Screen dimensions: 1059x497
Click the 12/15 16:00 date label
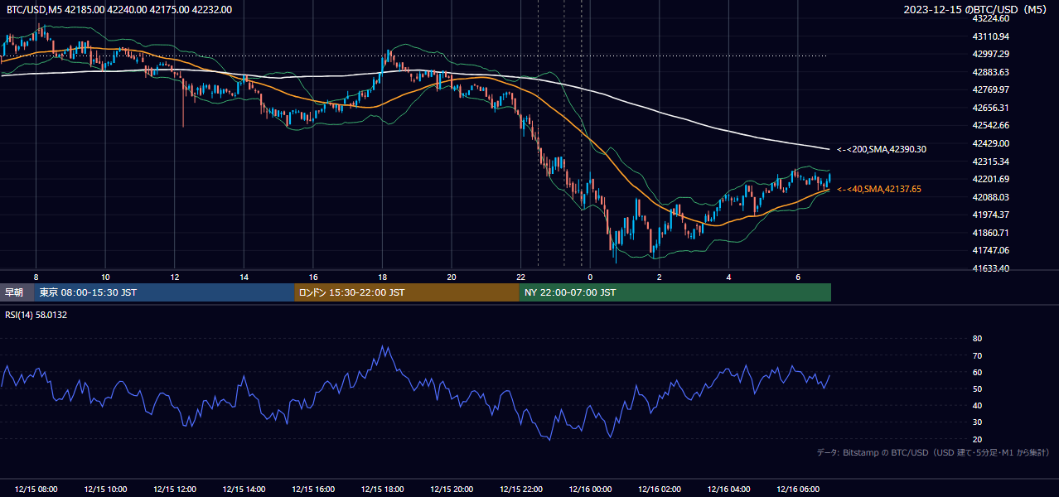(x=313, y=490)
